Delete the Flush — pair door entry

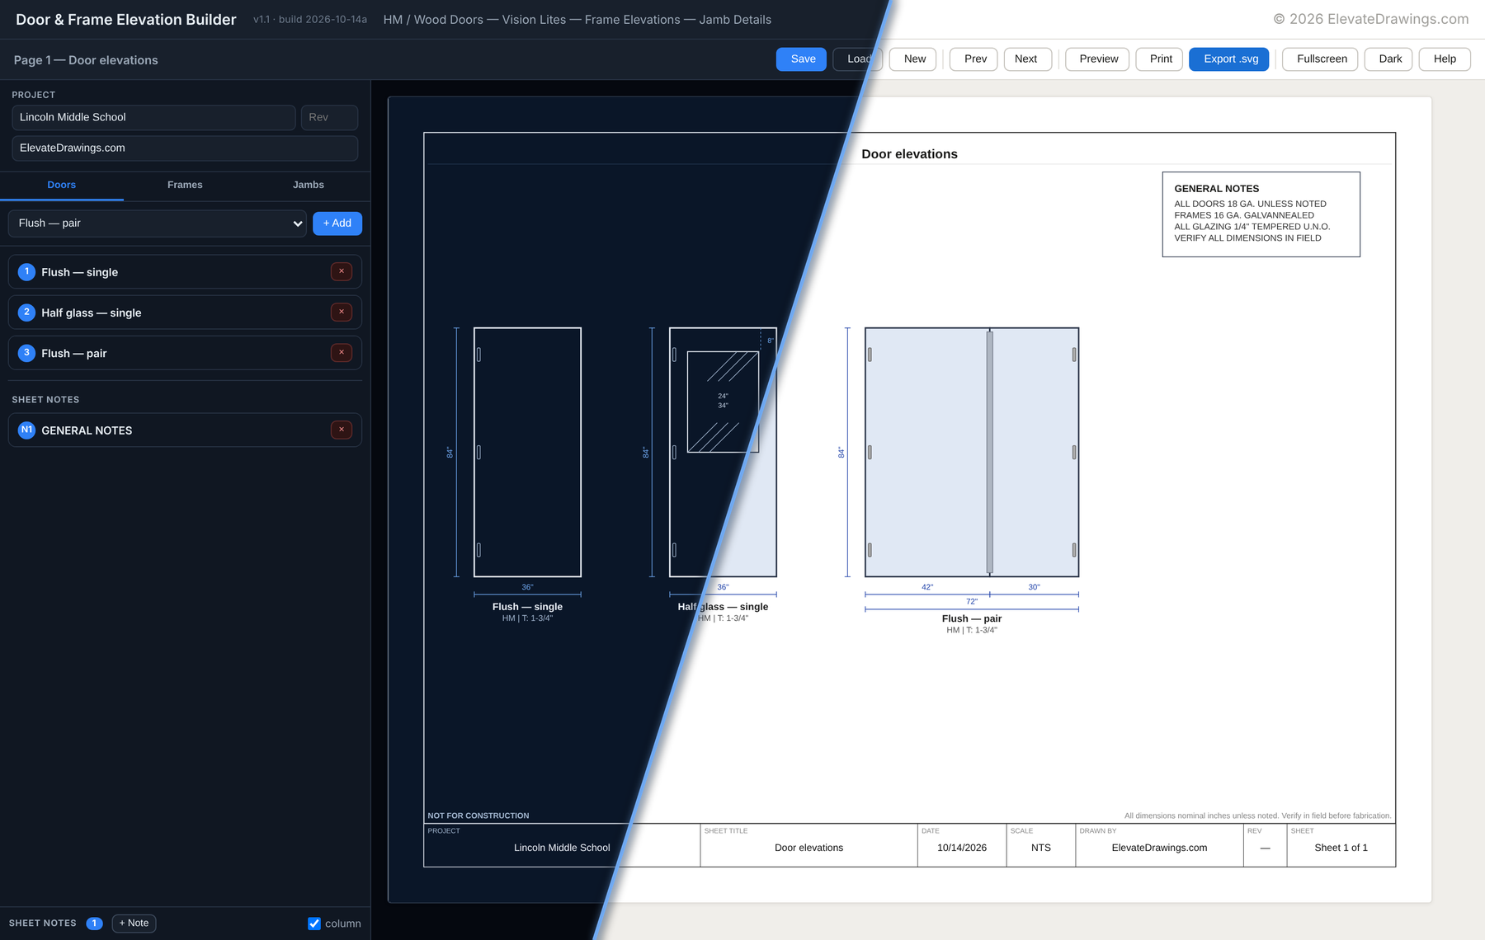342,352
